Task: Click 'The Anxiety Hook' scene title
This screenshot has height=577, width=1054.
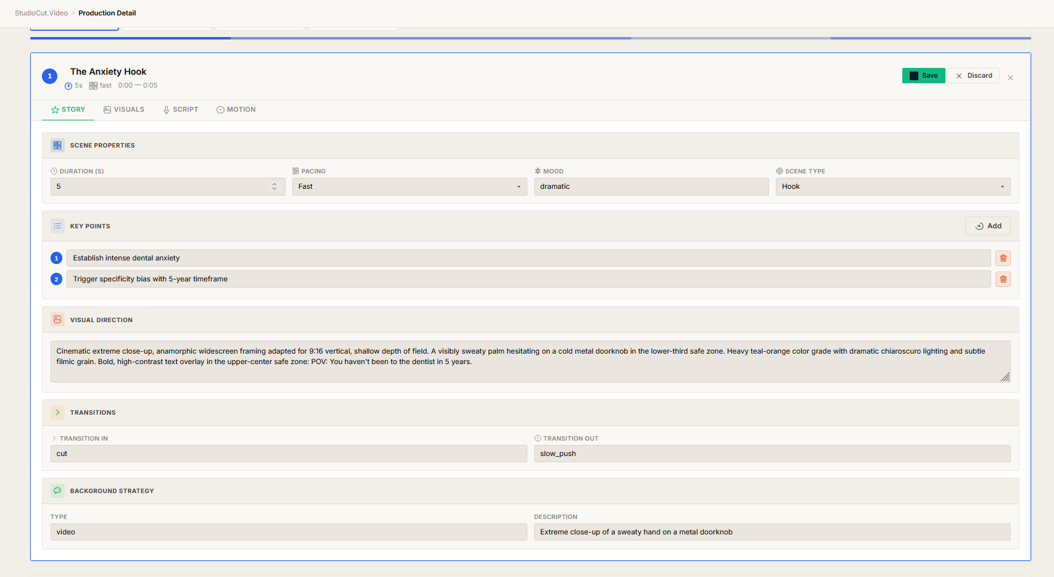Action: (109, 72)
